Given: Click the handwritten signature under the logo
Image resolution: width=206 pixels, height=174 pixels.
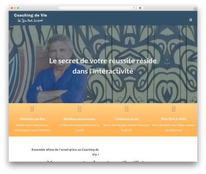Looking at the screenshot, I should (x=30, y=21).
